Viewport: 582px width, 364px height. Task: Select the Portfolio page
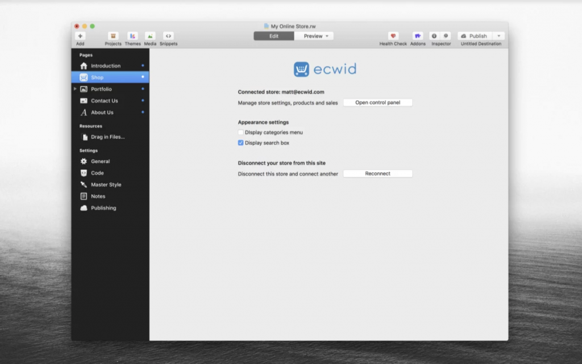tap(110, 89)
